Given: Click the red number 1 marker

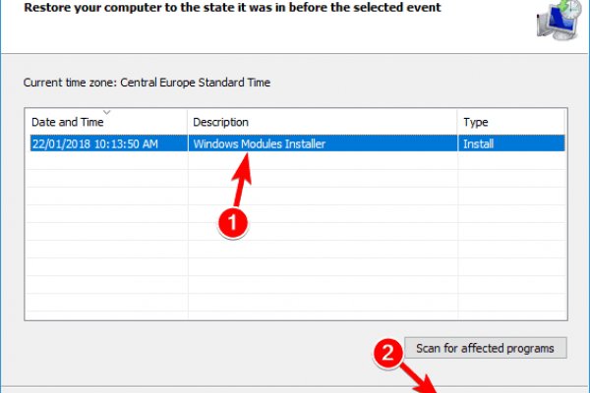Looking at the screenshot, I should (x=232, y=223).
